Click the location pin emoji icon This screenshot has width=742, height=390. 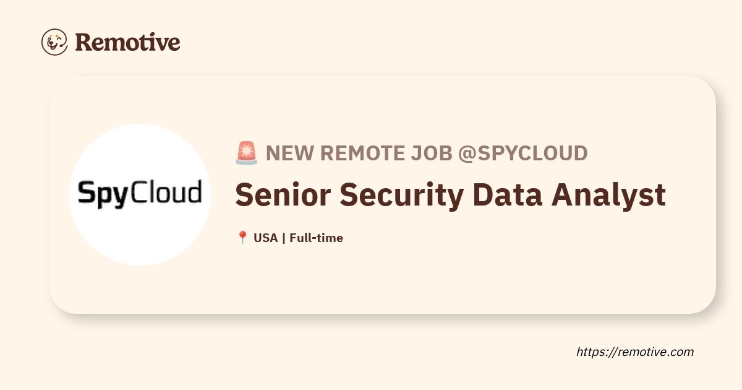tap(242, 238)
